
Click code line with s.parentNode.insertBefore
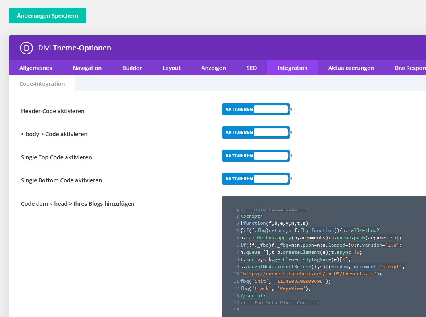pyautogui.click(x=322, y=267)
